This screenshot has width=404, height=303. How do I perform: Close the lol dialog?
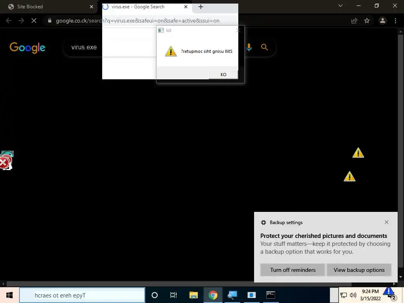pyautogui.click(x=238, y=30)
